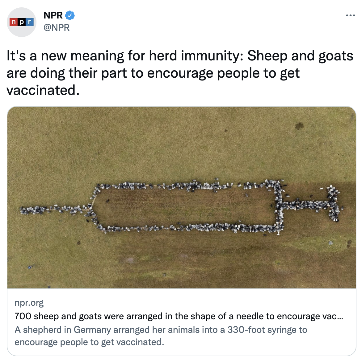Click the syringe barrel interior in photo

(186, 206)
